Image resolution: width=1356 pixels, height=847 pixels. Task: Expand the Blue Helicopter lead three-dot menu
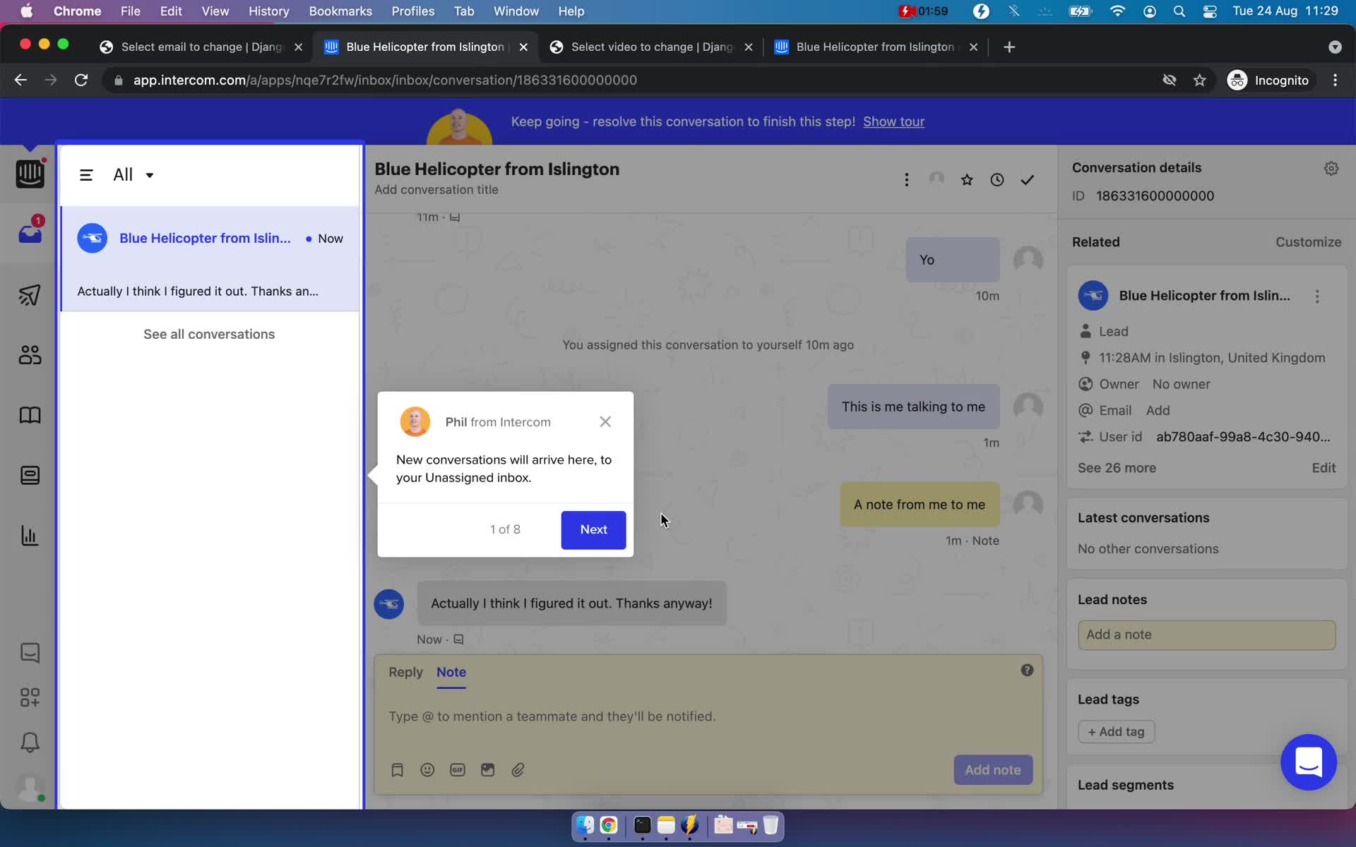pos(1317,296)
